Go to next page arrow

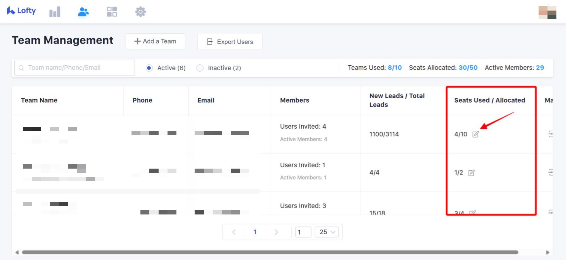pos(276,232)
